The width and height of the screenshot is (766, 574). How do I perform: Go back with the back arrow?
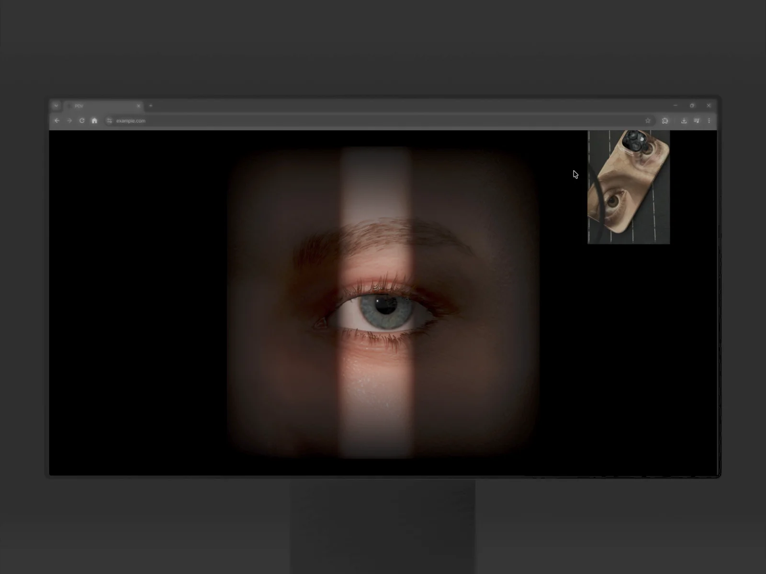(x=57, y=121)
